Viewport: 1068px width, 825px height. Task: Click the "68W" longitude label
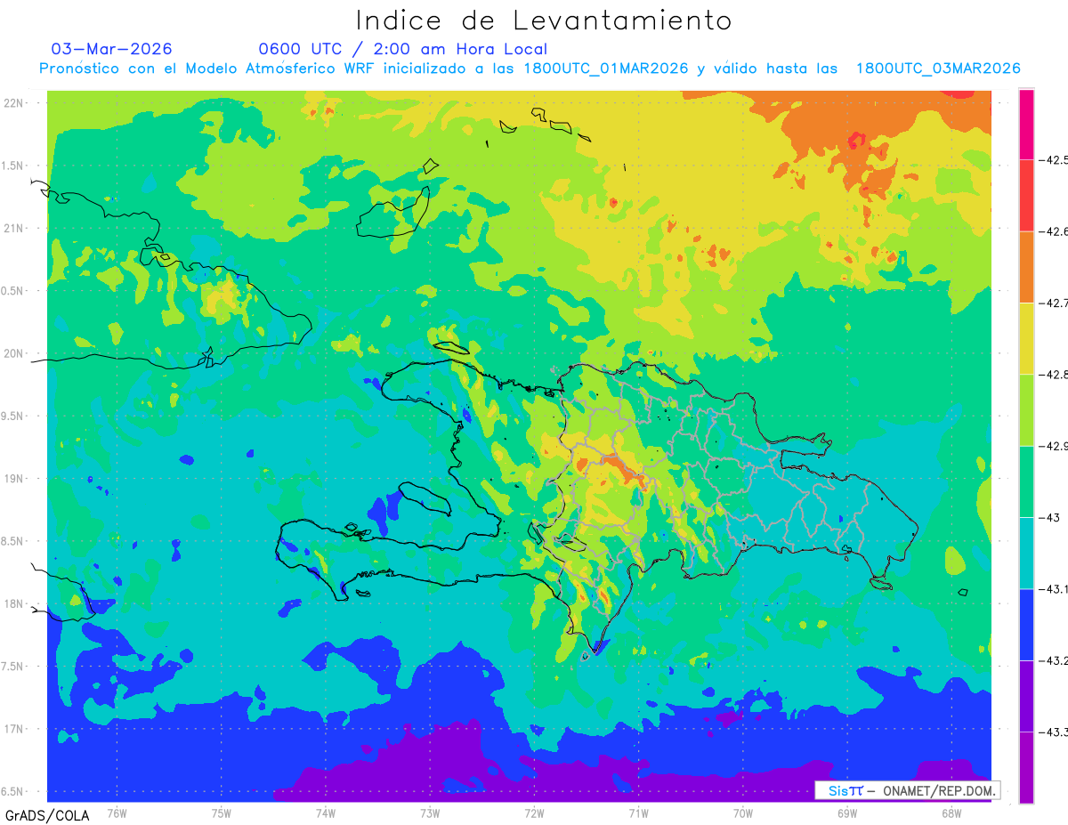tap(951, 813)
